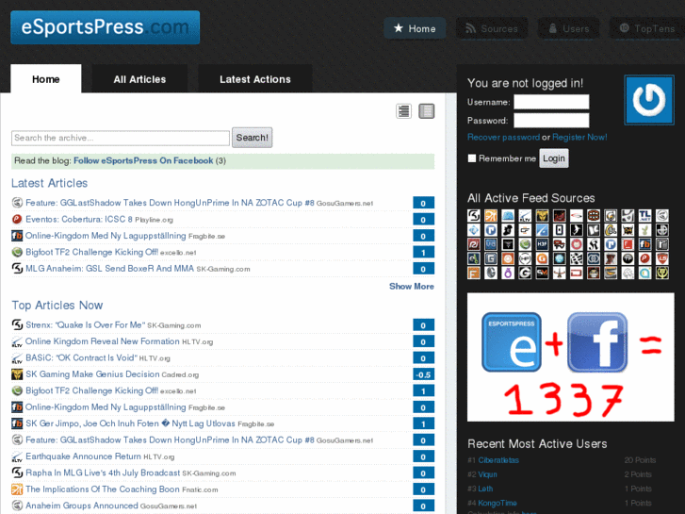Open the Users top navigation item
685x514 pixels.
(x=568, y=28)
